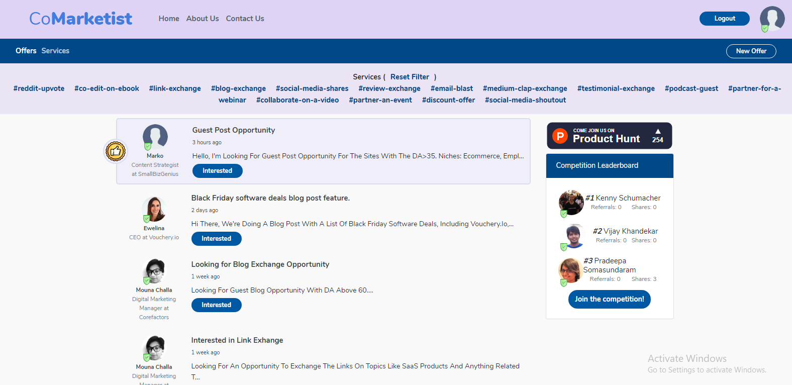The image size is (792, 385).
Task: Switch to the Services tab
Action: click(x=55, y=51)
